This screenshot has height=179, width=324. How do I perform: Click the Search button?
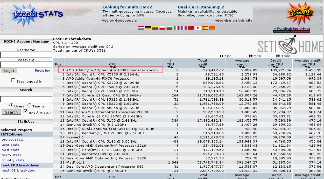[x=11, y=112]
